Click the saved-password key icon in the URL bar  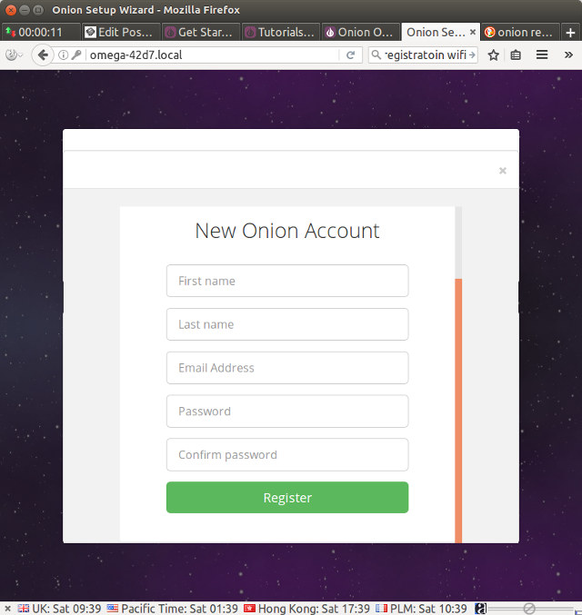[76, 55]
